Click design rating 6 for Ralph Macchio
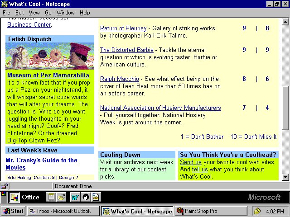The image size is (290, 217). (x=267, y=79)
